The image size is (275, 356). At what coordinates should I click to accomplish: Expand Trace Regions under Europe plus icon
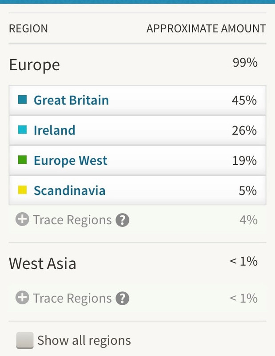22,219
